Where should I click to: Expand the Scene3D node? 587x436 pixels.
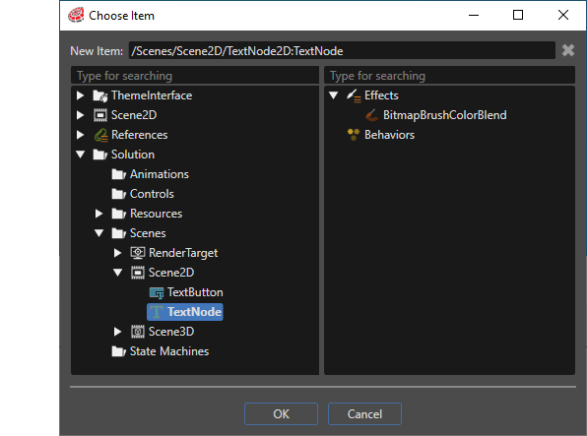click(117, 332)
